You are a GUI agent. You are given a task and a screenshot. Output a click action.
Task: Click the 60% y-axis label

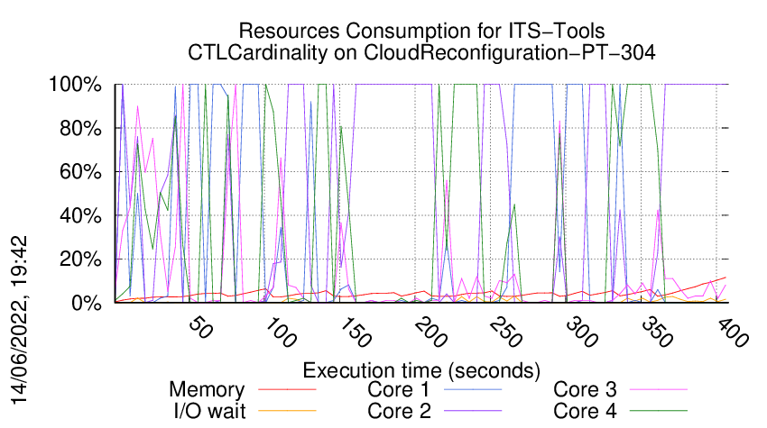coord(80,172)
